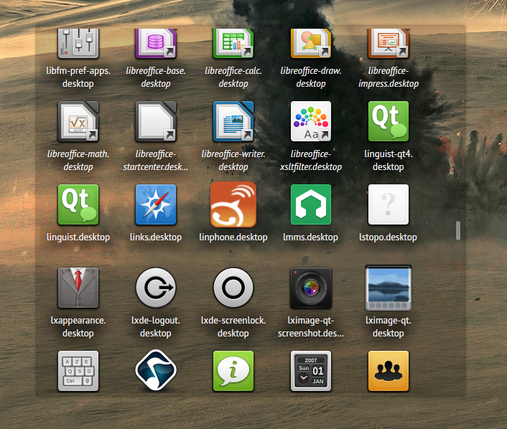Click the 'libreoffice-writer.desktop' file name
507x429 pixels.
point(233,160)
